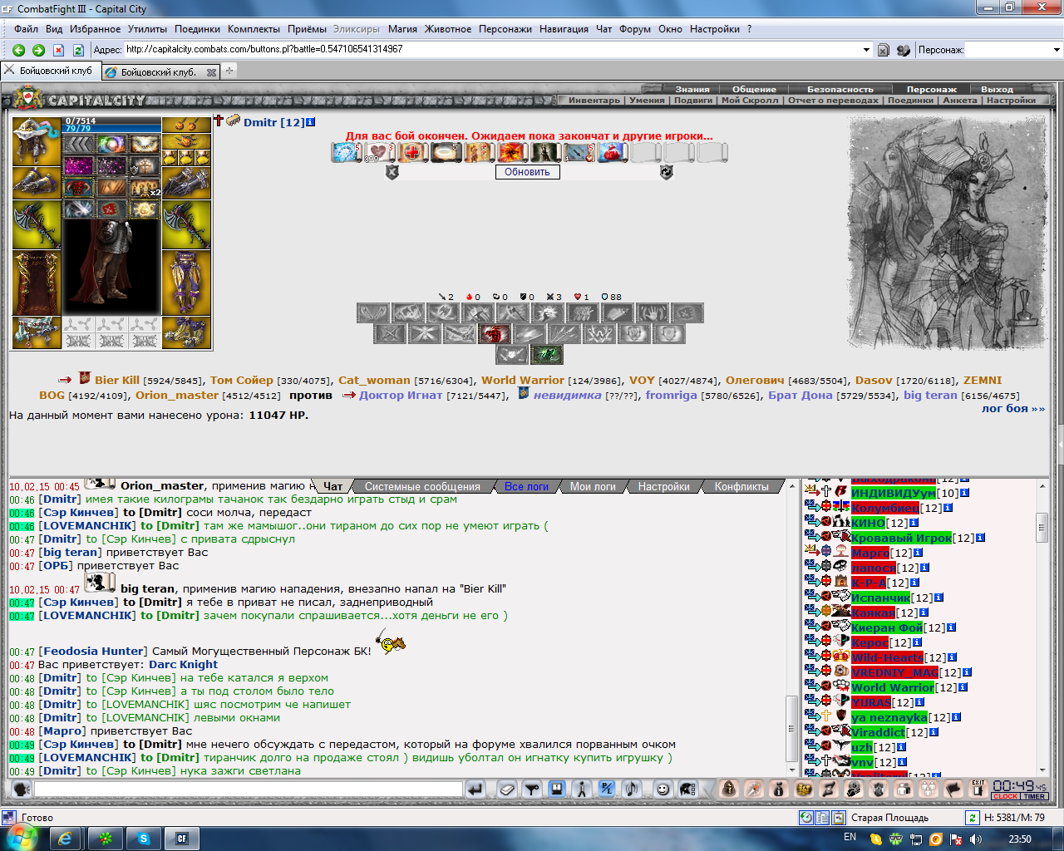Click the red Stop loading icon
Screen dimensions: 1064x851
[59, 50]
